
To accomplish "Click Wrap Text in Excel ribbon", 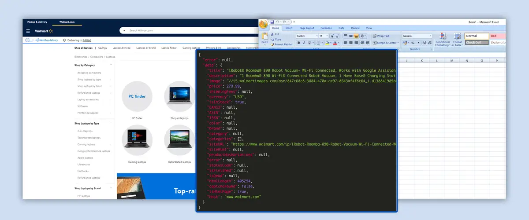I will (x=381, y=36).
